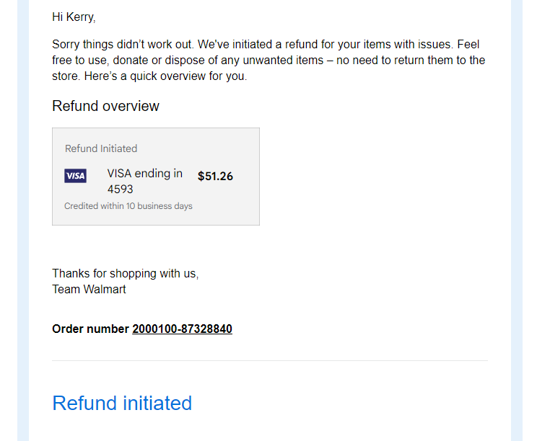The height and width of the screenshot is (441, 537).
Task: Click Here's a quick overview sentence
Action: [166, 76]
